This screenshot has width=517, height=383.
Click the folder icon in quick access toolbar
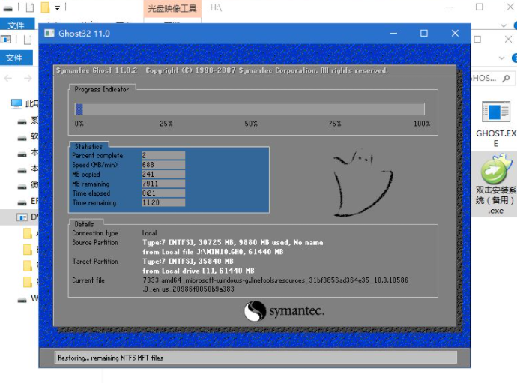(x=45, y=7)
